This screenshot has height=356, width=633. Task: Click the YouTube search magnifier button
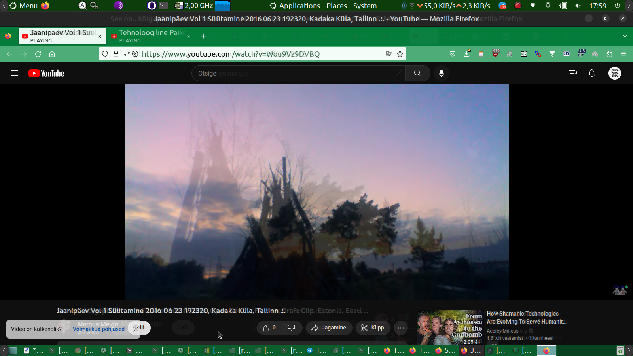coord(417,73)
